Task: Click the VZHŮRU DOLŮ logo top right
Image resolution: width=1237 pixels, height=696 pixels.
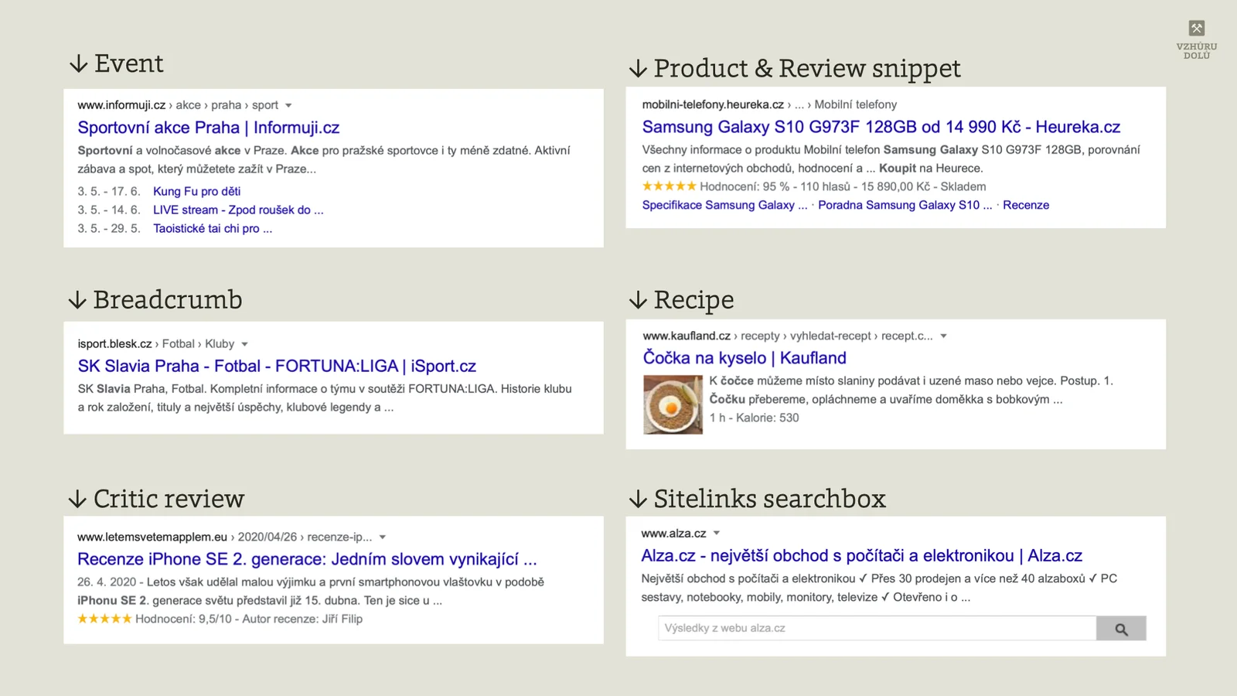Action: point(1195,36)
